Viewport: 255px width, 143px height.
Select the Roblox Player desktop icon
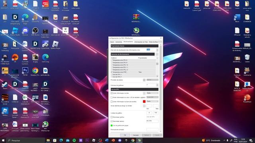click(55, 45)
